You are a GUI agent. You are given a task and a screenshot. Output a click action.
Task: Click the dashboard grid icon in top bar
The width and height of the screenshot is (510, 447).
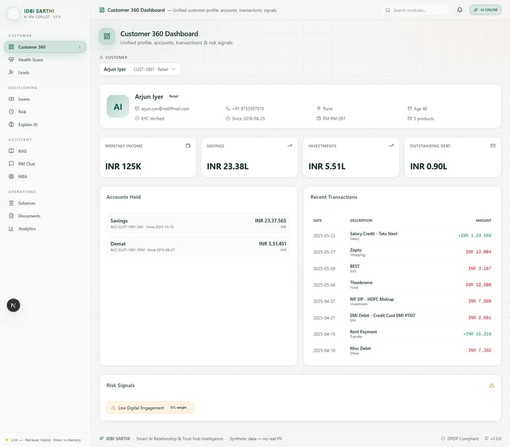(x=102, y=10)
